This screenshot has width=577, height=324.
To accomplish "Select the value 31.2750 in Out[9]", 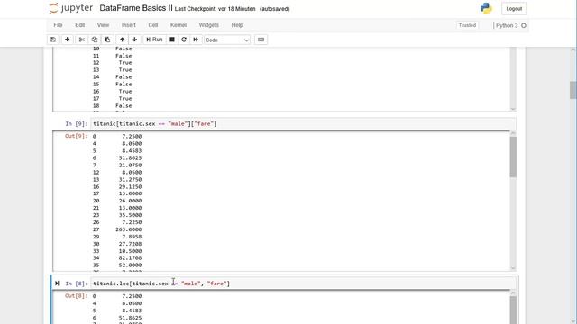I will (x=130, y=180).
